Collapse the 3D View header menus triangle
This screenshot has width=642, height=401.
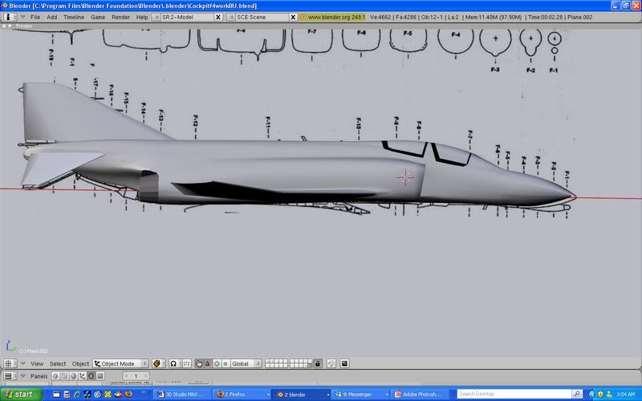tap(23, 363)
